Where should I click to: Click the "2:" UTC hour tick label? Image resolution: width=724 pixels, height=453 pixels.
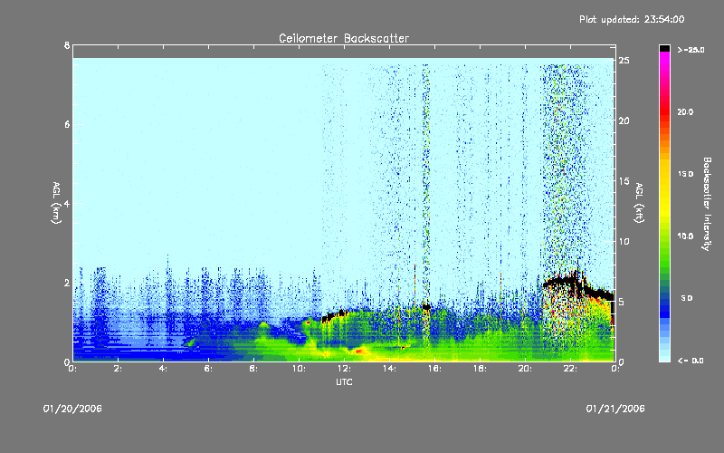(118, 369)
